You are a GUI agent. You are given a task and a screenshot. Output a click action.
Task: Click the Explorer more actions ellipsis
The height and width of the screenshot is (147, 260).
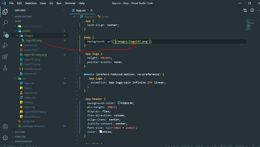point(63,10)
